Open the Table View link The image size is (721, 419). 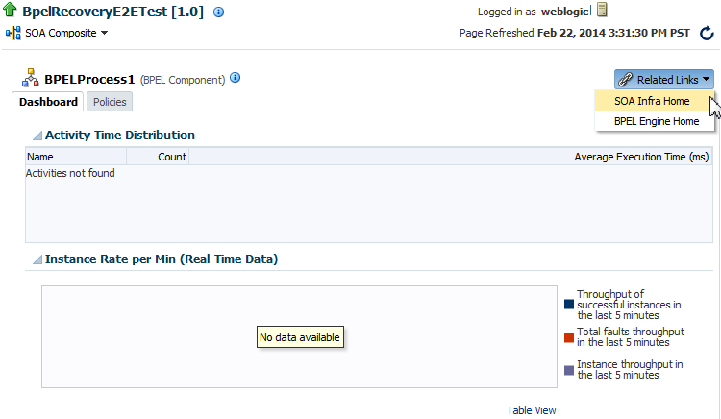(x=531, y=410)
